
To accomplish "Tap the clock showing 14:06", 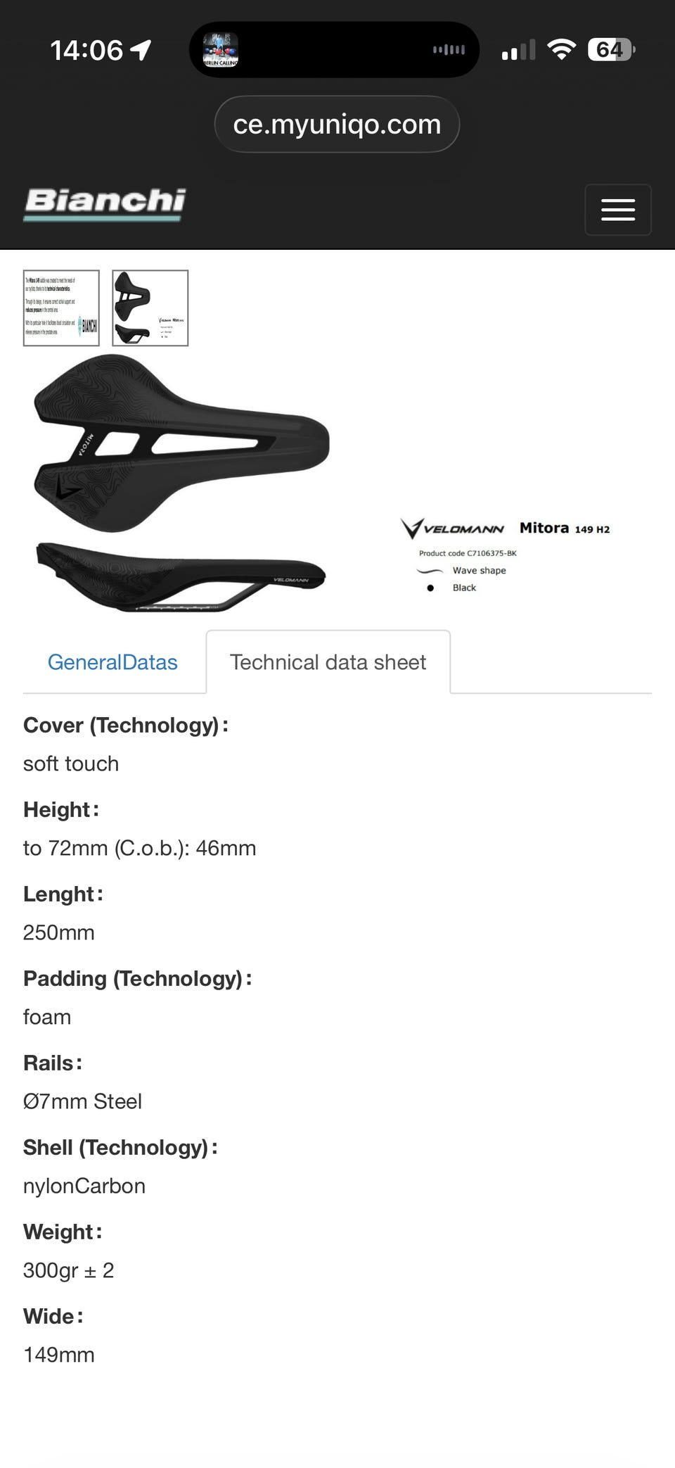I will 86,50.
